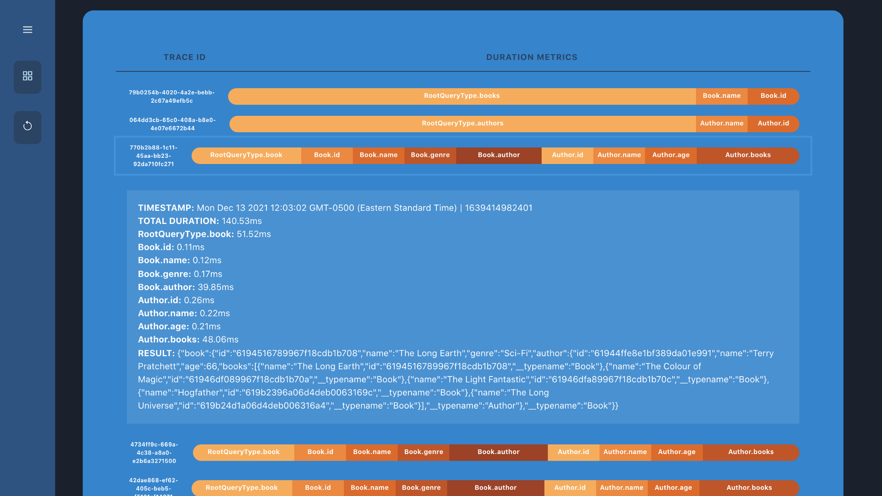Click the circular refresh icon

tap(27, 127)
